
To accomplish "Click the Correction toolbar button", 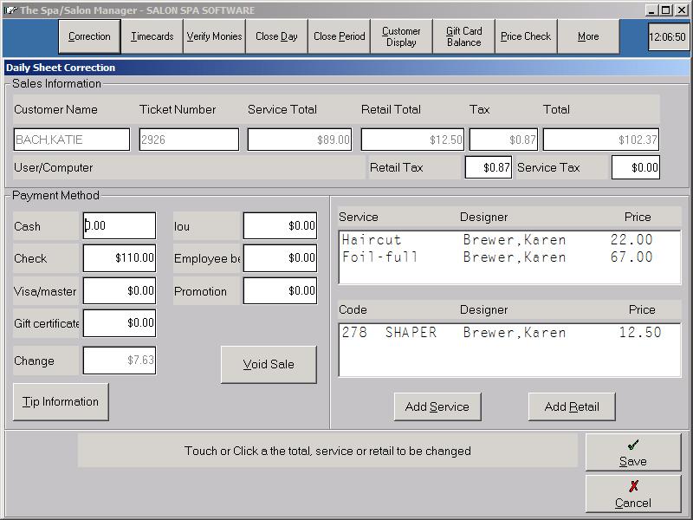I will coord(89,36).
